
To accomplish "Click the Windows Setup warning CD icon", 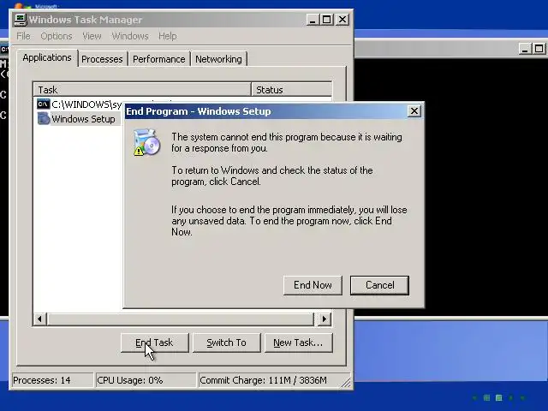I will click(x=146, y=142).
